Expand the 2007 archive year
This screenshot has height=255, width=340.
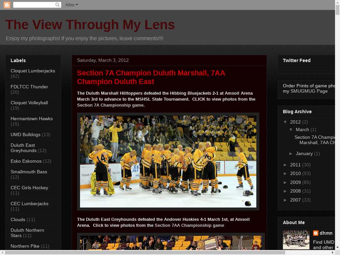[x=286, y=200]
